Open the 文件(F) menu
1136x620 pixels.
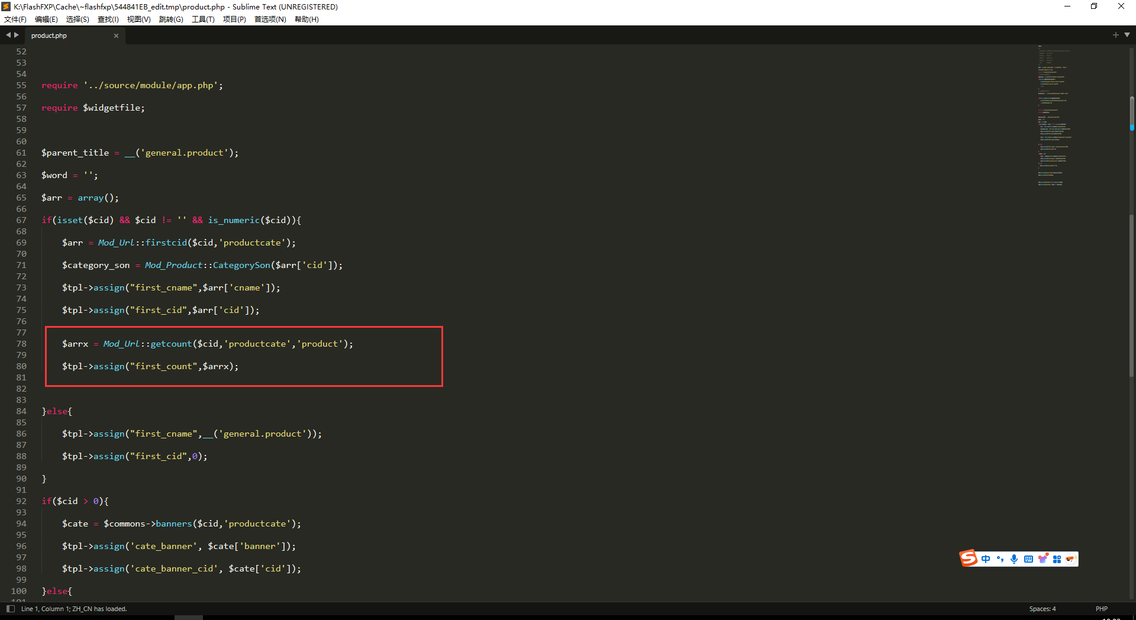15,20
